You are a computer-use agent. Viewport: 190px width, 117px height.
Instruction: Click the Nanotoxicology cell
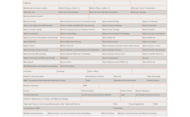tap(30, 21)
